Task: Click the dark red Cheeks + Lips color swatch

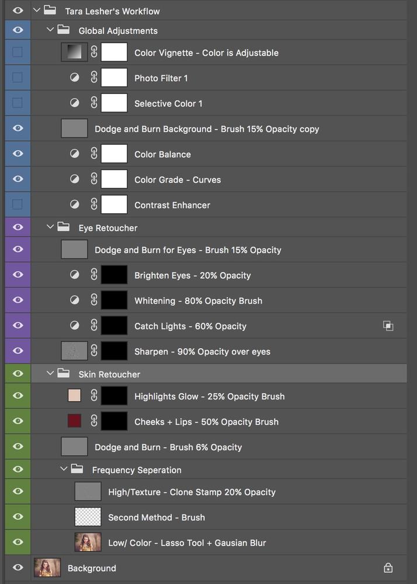Action: coord(75,421)
